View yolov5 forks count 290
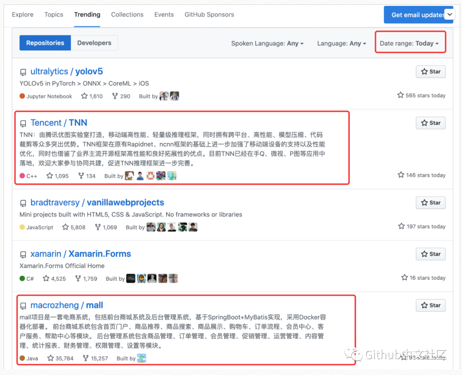This screenshot has width=462, height=375. tap(121, 96)
